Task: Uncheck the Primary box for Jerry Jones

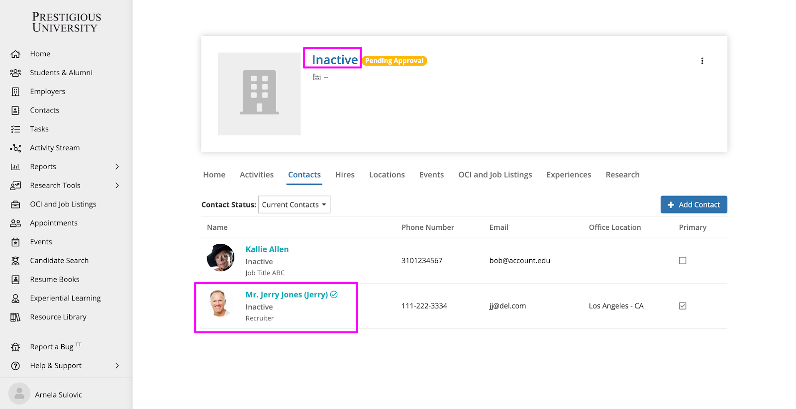Action: point(683,306)
